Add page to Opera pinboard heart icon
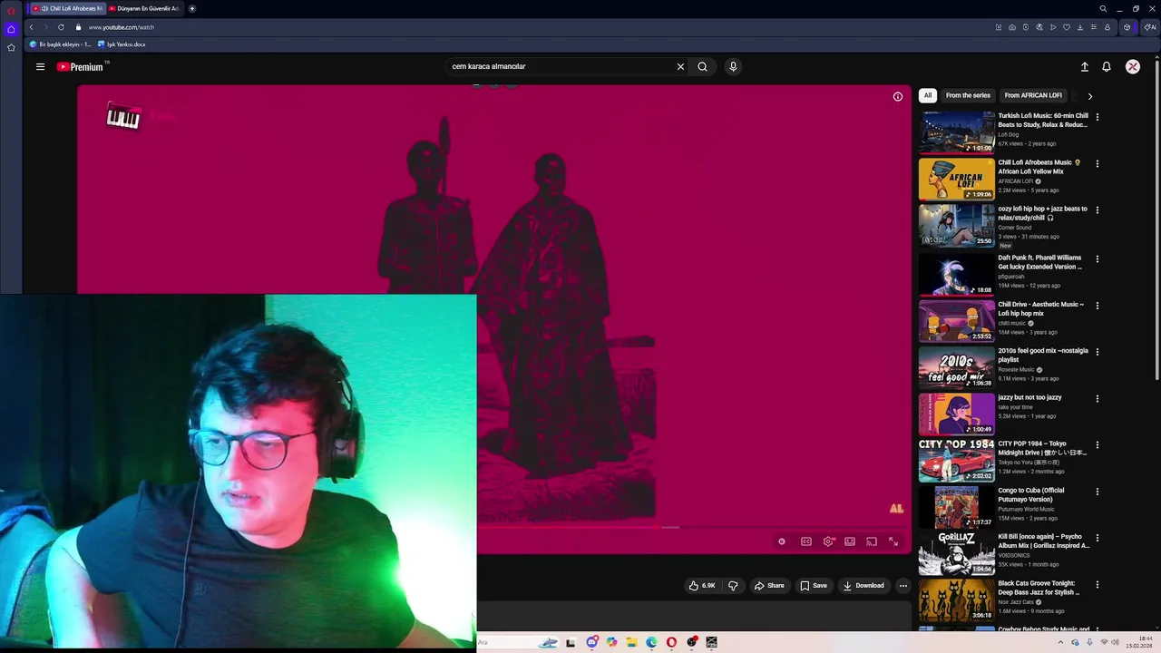The width and height of the screenshot is (1161, 653). tap(1067, 27)
